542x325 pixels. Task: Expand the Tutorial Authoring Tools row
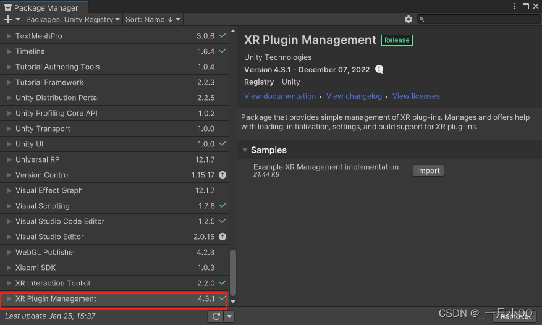point(9,67)
